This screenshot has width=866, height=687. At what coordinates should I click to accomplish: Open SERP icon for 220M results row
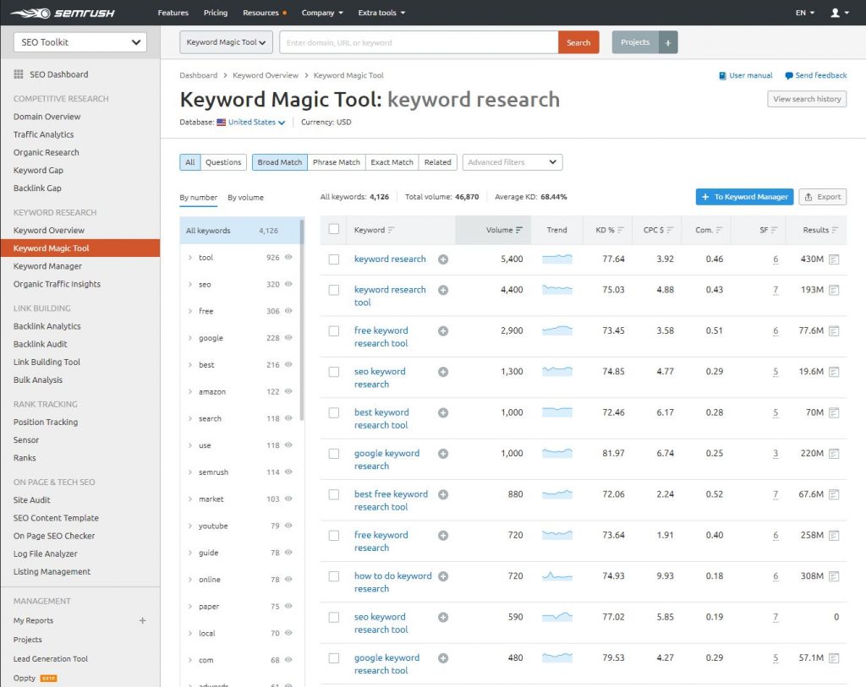(834, 454)
